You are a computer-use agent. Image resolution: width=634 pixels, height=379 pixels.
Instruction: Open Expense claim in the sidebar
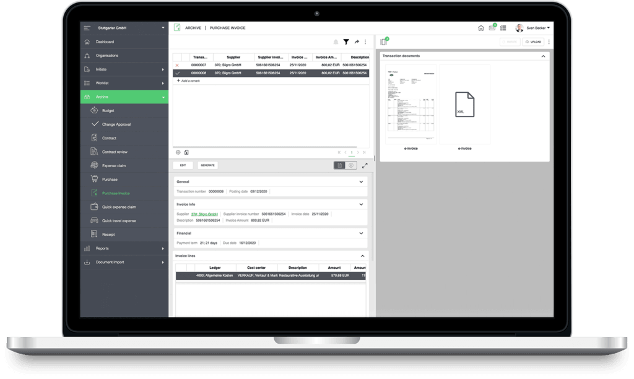[114, 166]
